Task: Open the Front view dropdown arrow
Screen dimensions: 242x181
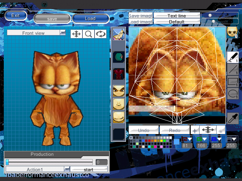Action: (x=63, y=32)
